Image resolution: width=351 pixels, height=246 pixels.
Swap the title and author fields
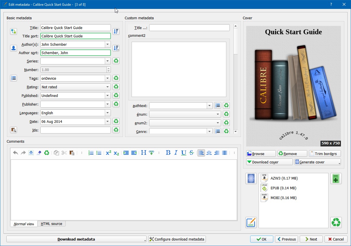pyautogui.click(x=14, y=31)
